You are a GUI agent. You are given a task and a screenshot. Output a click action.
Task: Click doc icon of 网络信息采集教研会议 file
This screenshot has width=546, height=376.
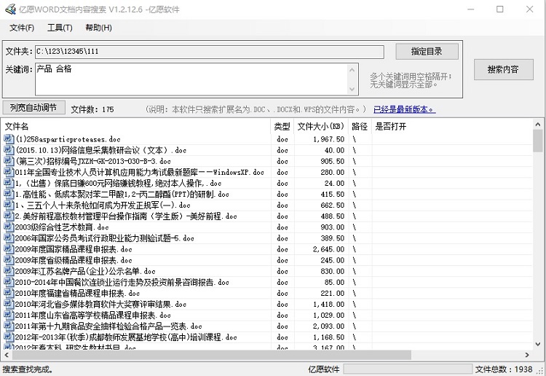(x=8, y=150)
